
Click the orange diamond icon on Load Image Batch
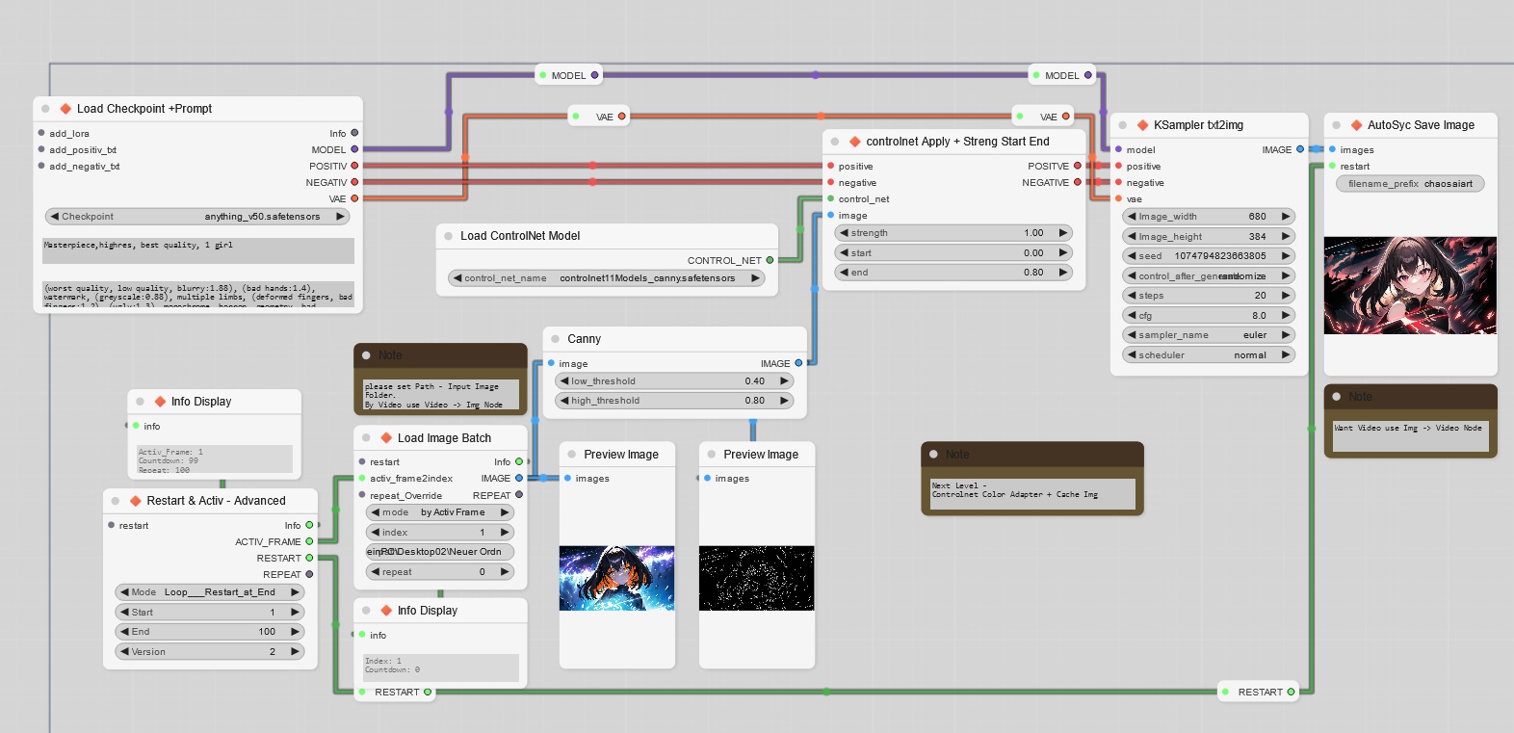[386, 437]
